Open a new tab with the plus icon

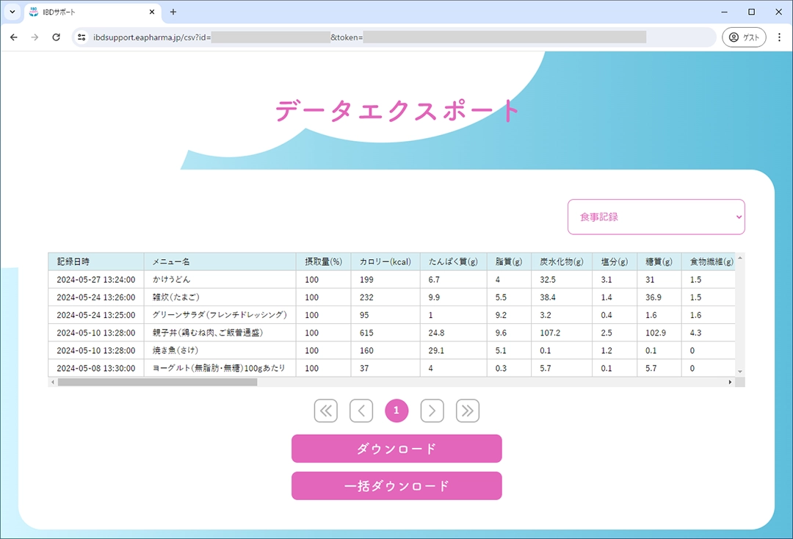[x=173, y=12]
